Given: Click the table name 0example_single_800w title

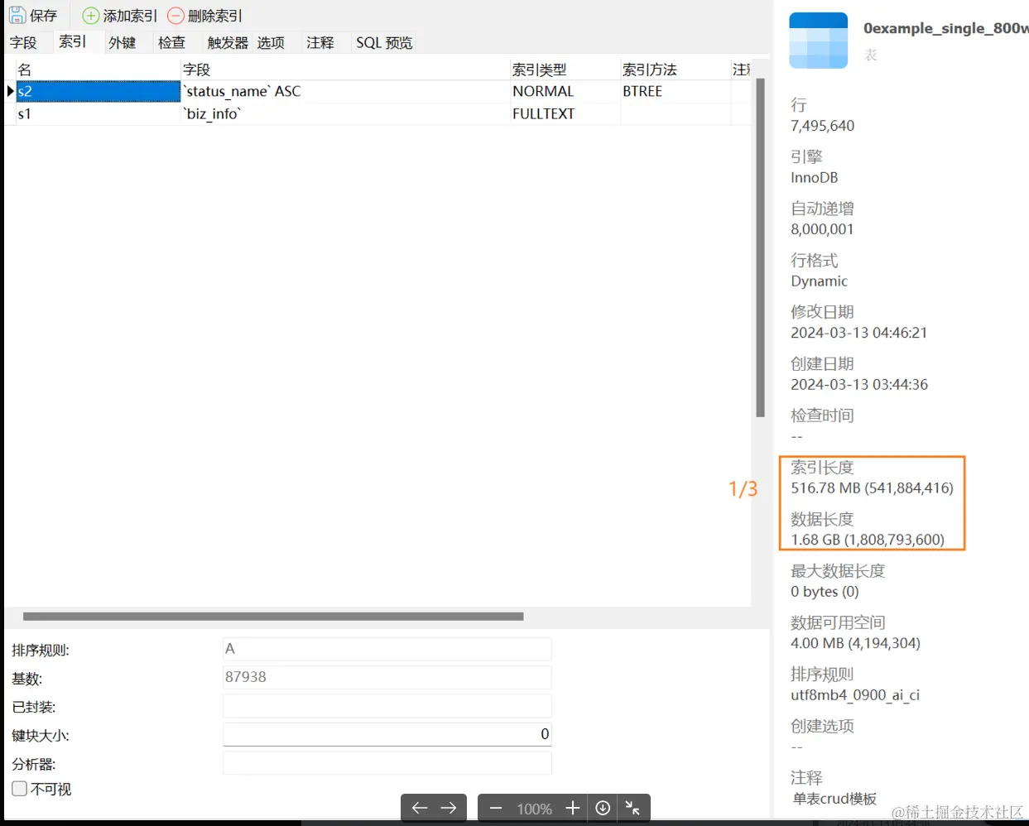Looking at the screenshot, I should (945, 28).
